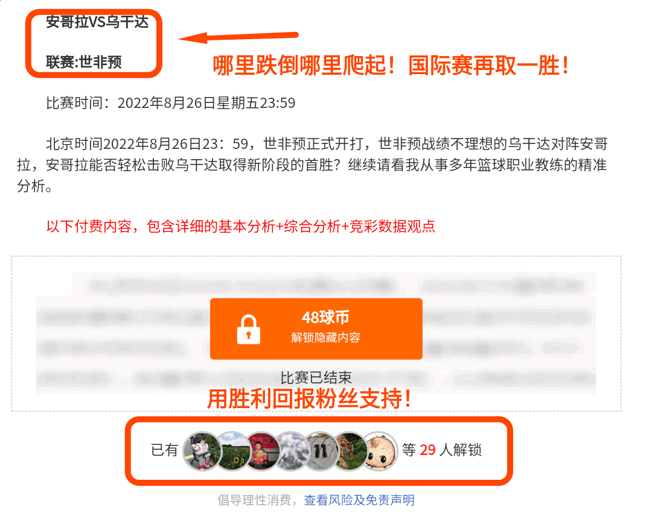Click the orange arrow pointing at title

coord(238,37)
